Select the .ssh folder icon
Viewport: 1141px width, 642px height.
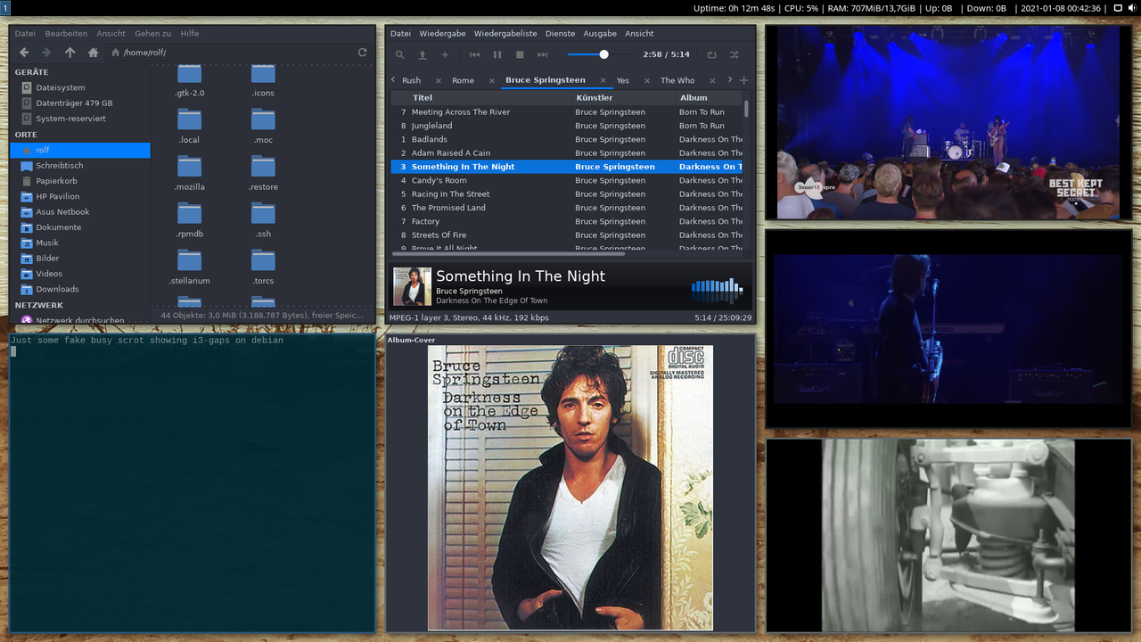point(263,213)
